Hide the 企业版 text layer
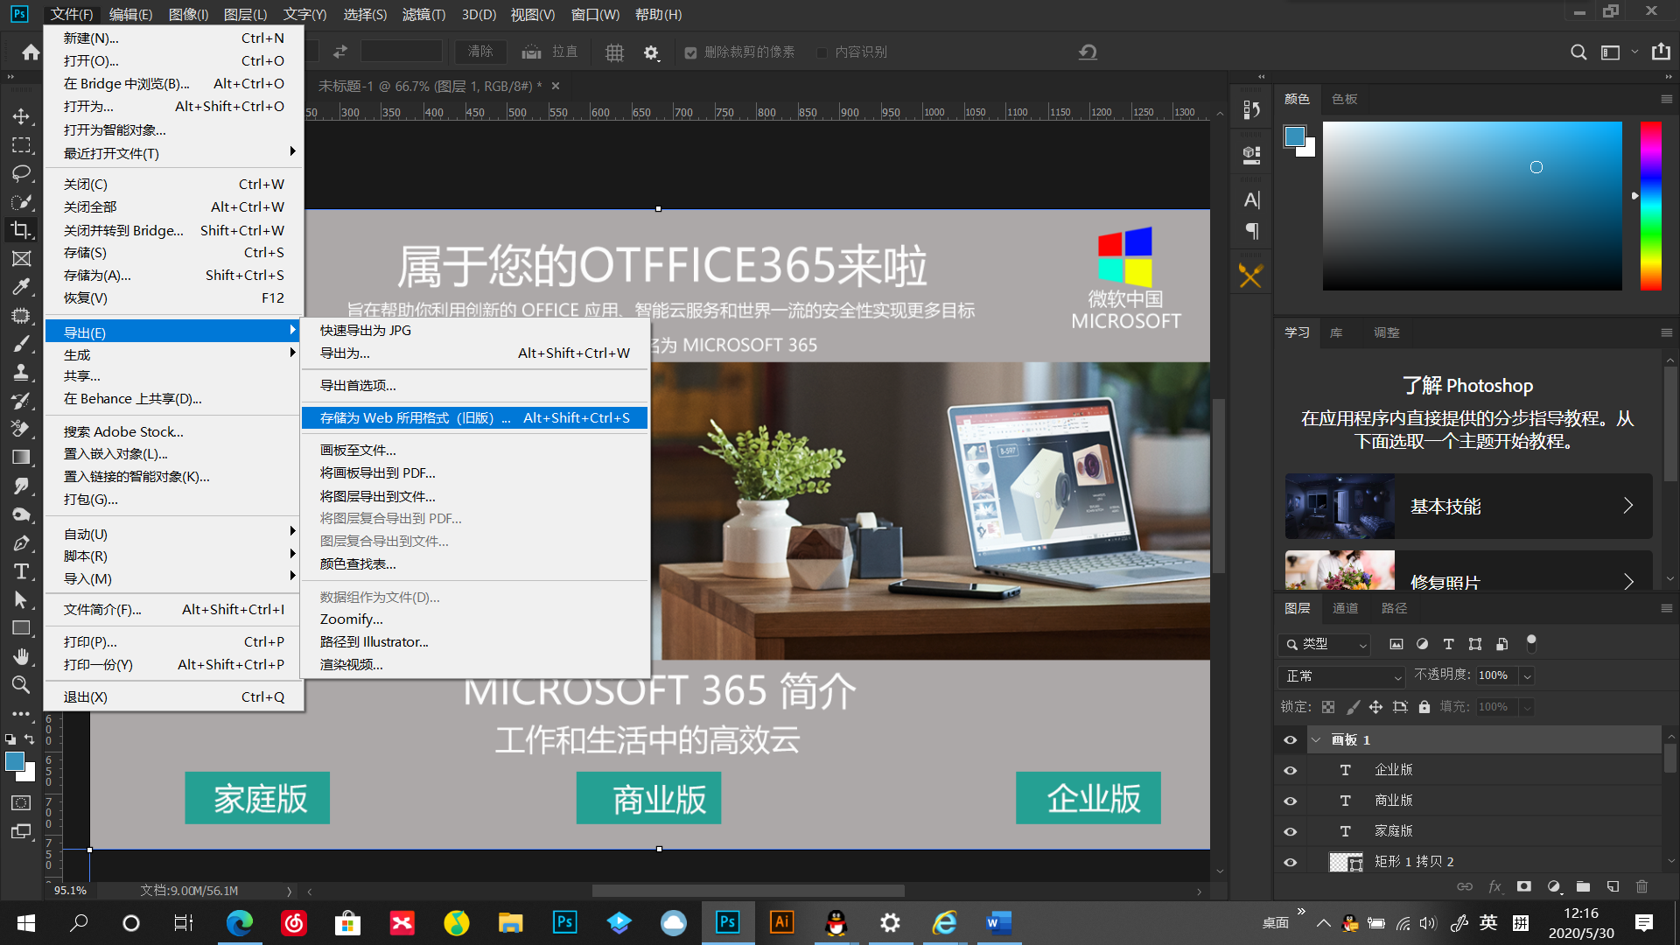Screen dimensions: 1680x945 coord(1291,771)
